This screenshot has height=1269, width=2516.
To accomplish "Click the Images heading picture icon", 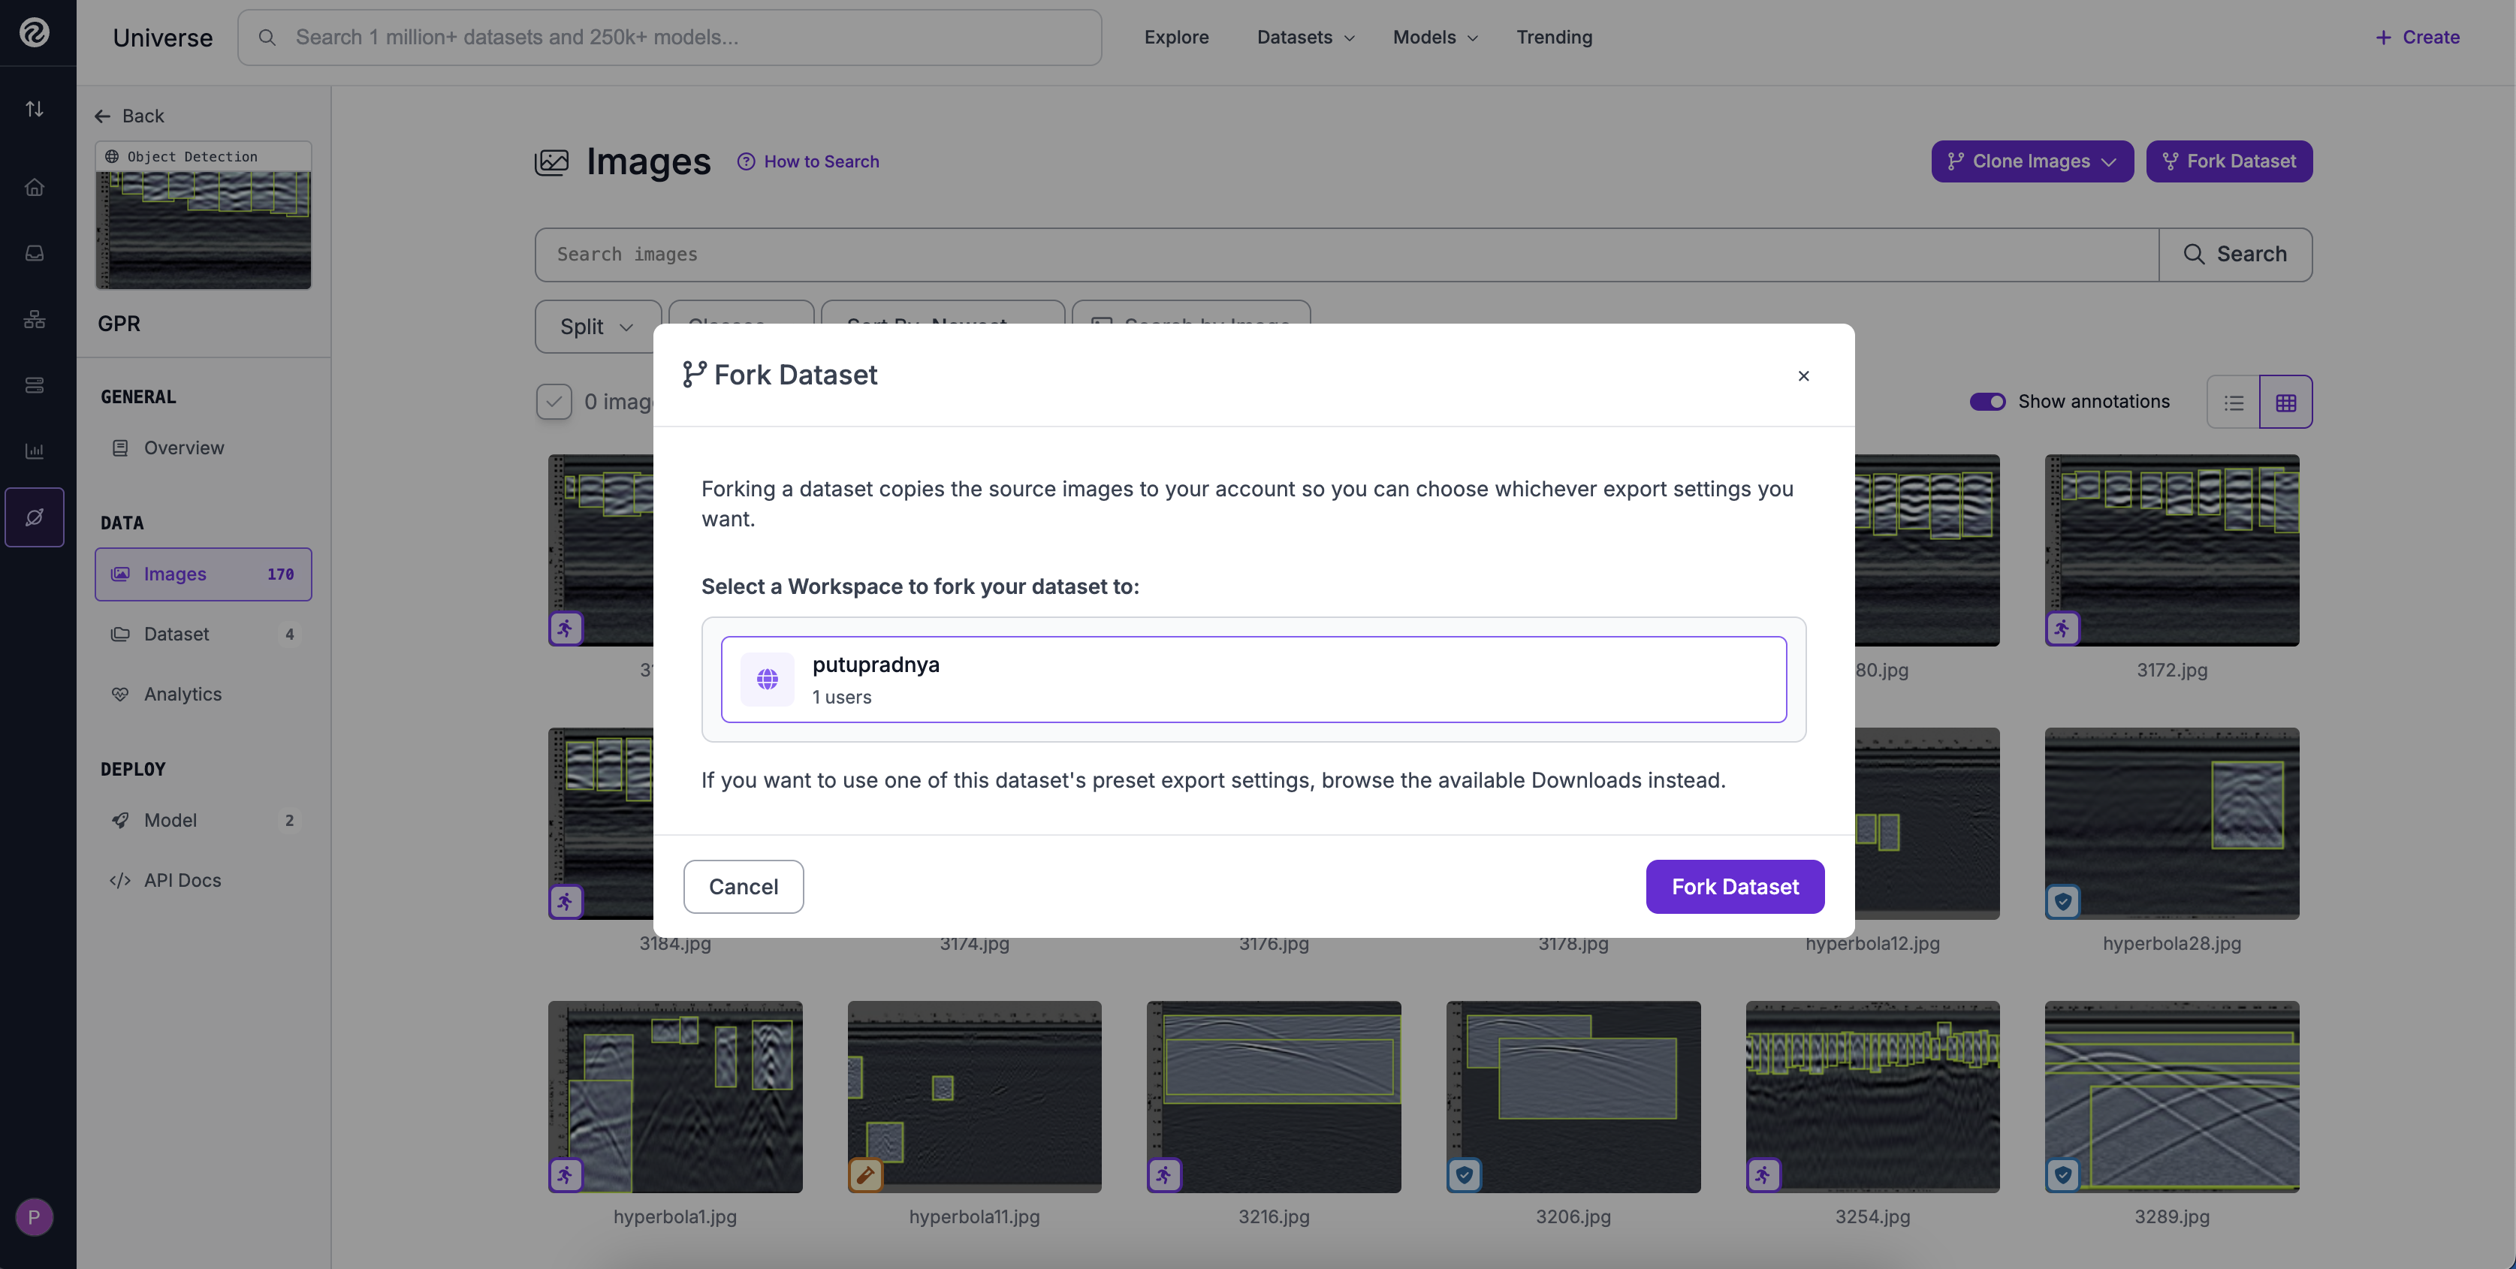I will tap(552, 162).
